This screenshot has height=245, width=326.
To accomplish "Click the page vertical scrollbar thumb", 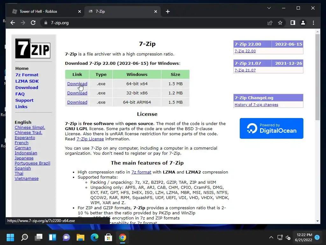I will (317, 77).
